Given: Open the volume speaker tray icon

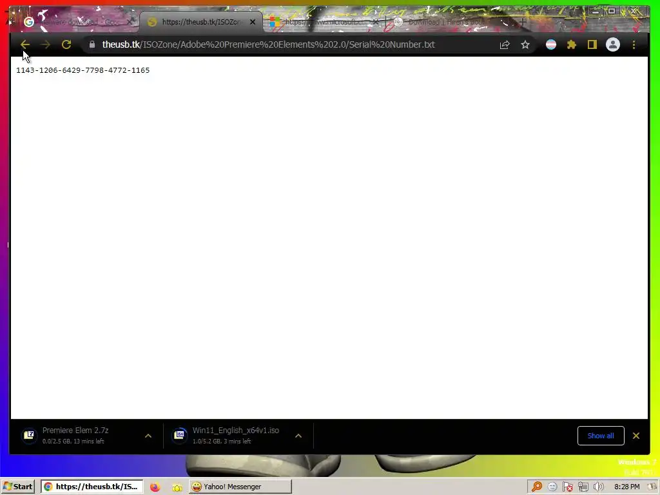Looking at the screenshot, I should [x=598, y=487].
